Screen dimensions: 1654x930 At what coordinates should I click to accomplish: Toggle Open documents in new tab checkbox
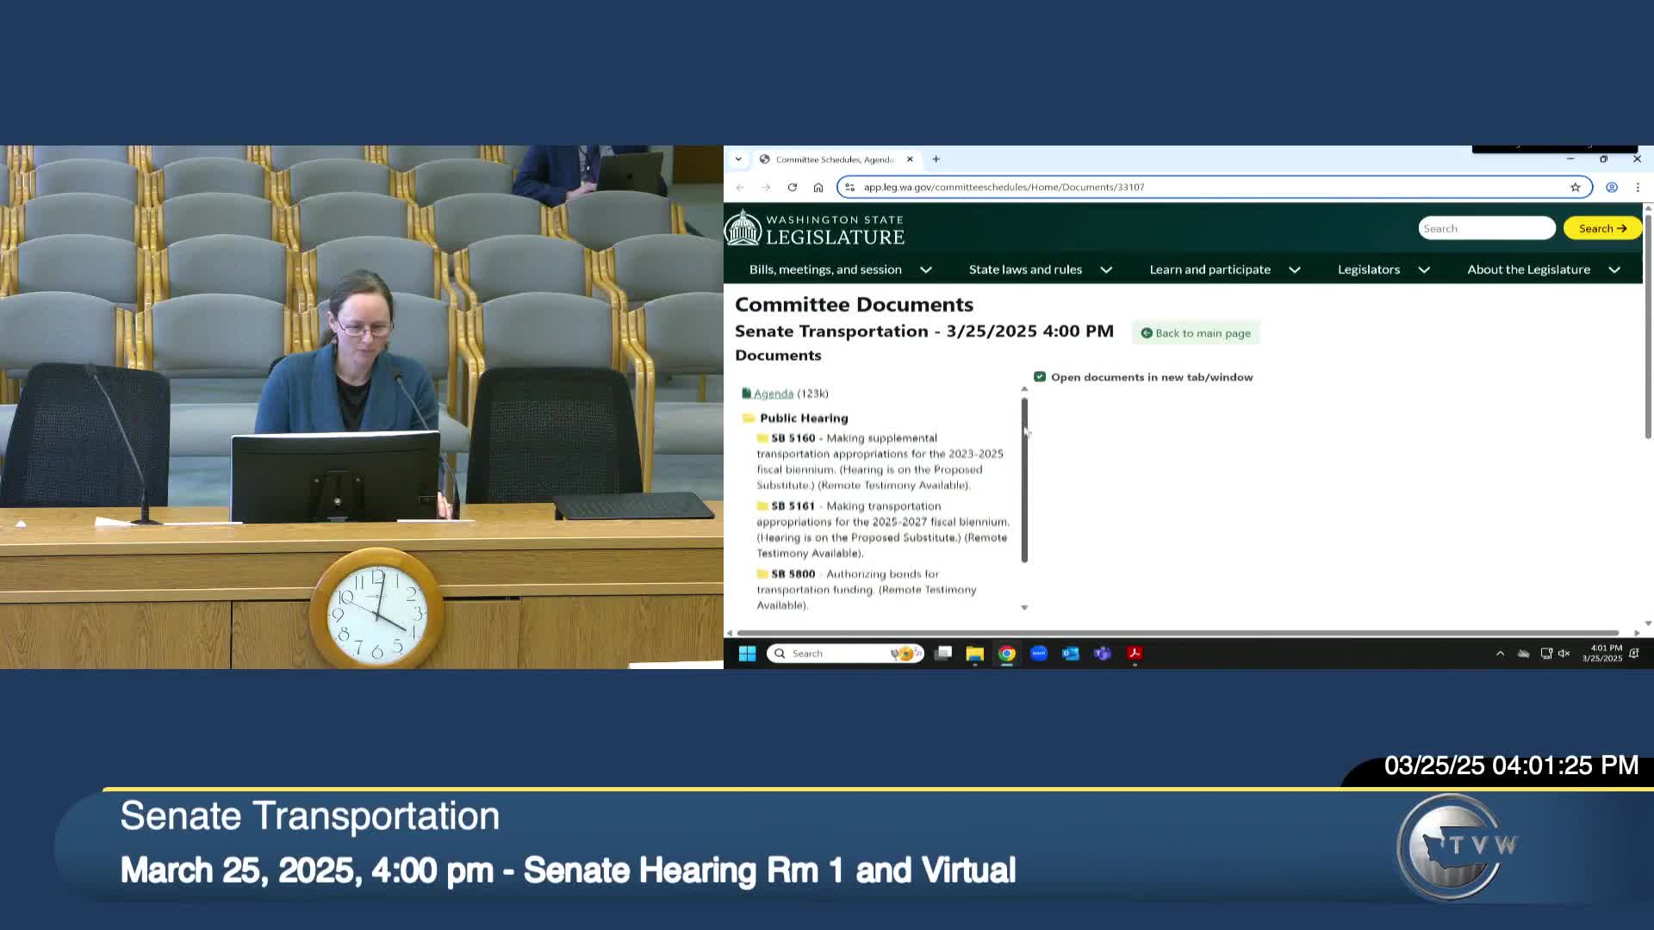coord(1040,377)
